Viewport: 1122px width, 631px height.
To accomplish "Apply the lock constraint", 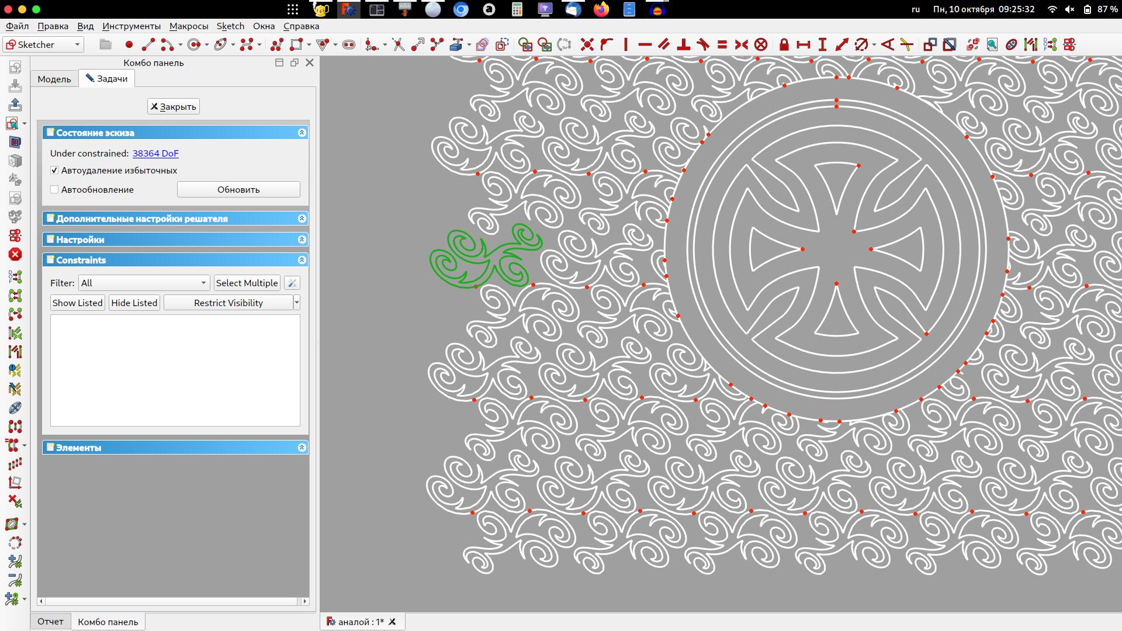I will (x=784, y=44).
